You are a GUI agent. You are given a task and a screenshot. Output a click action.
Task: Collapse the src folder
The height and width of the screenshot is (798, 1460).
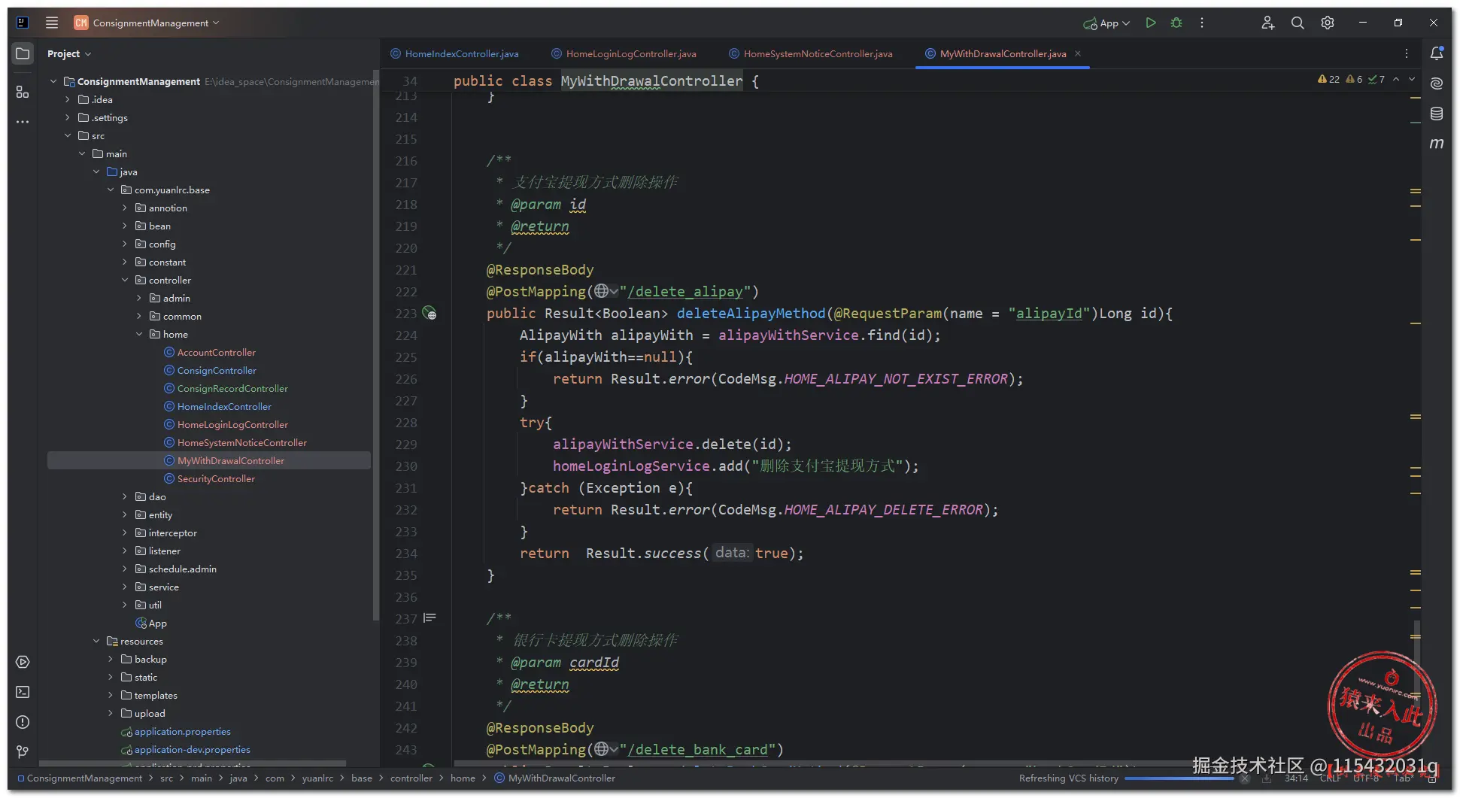pyautogui.click(x=68, y=135)
